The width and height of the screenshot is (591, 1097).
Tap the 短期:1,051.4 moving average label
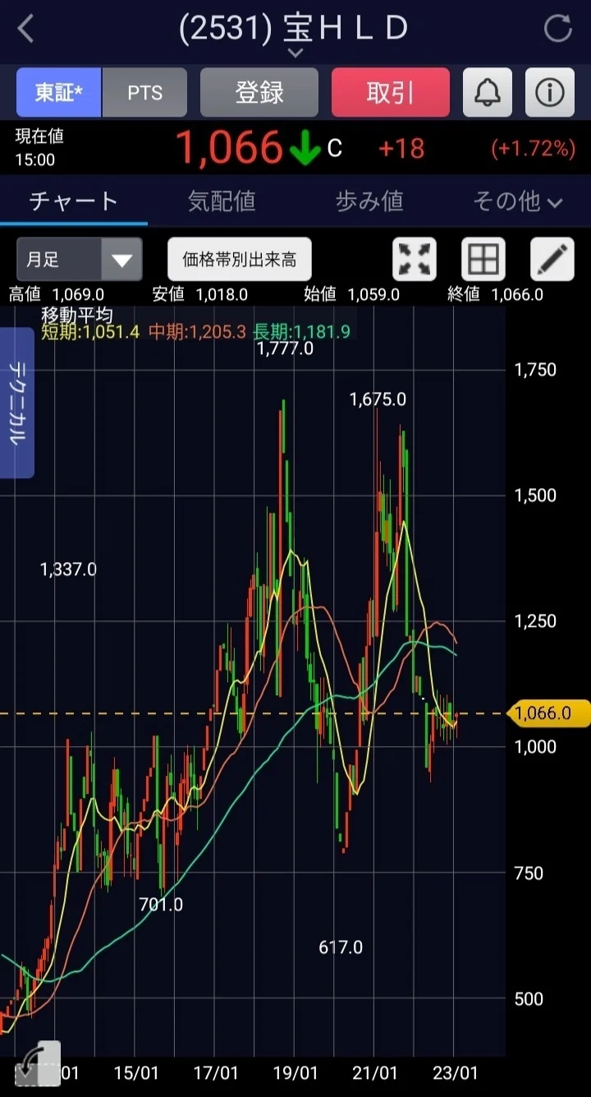tap(91, 331)
